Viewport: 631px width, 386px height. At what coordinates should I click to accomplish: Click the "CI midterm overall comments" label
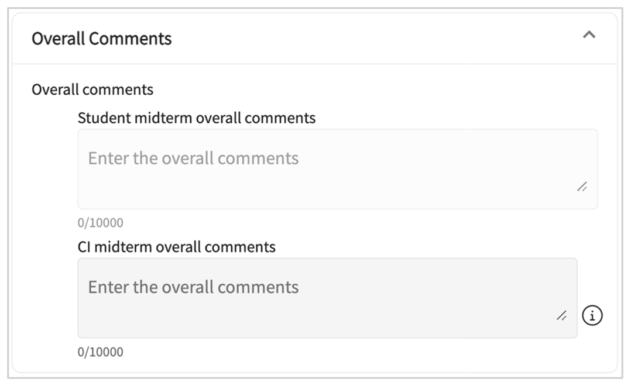(x=176, y=247)
